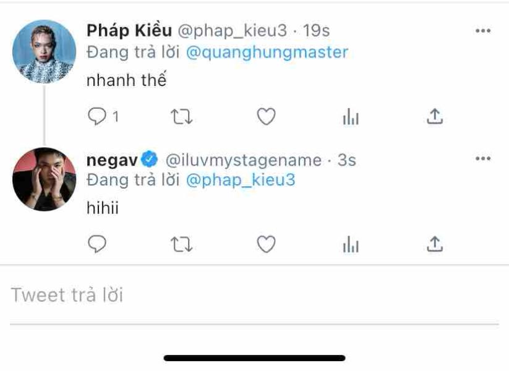509x371 pixels.
Task: Open negav's profile picture
Action: click(45, 179)
